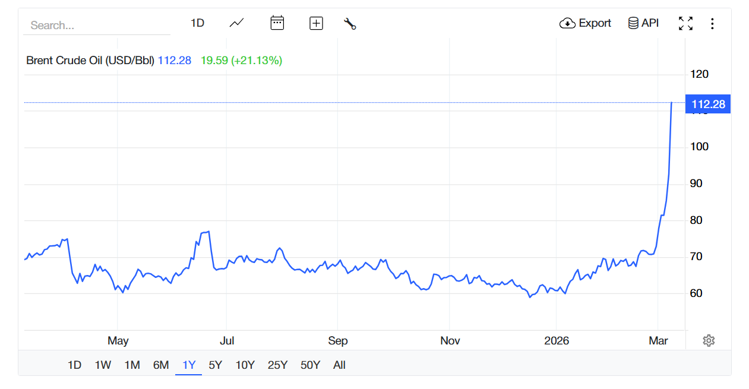
Task: Open the 1D interval selector in toolbar
Action: tap(197, 23)
